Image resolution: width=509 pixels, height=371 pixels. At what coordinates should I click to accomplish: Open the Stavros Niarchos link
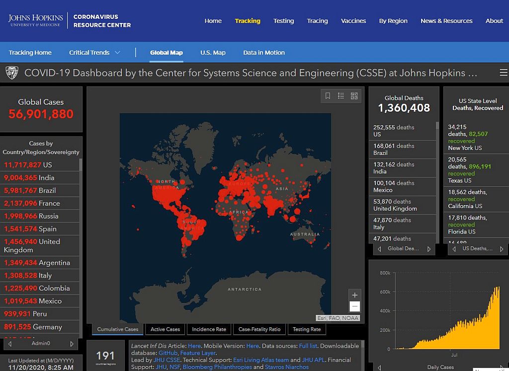pos(287,367)
